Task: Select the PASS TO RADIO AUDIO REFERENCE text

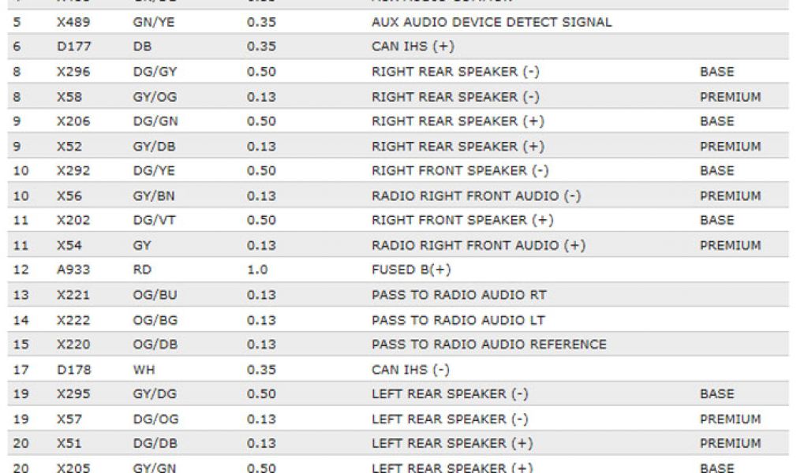Action: coord(488,345)
